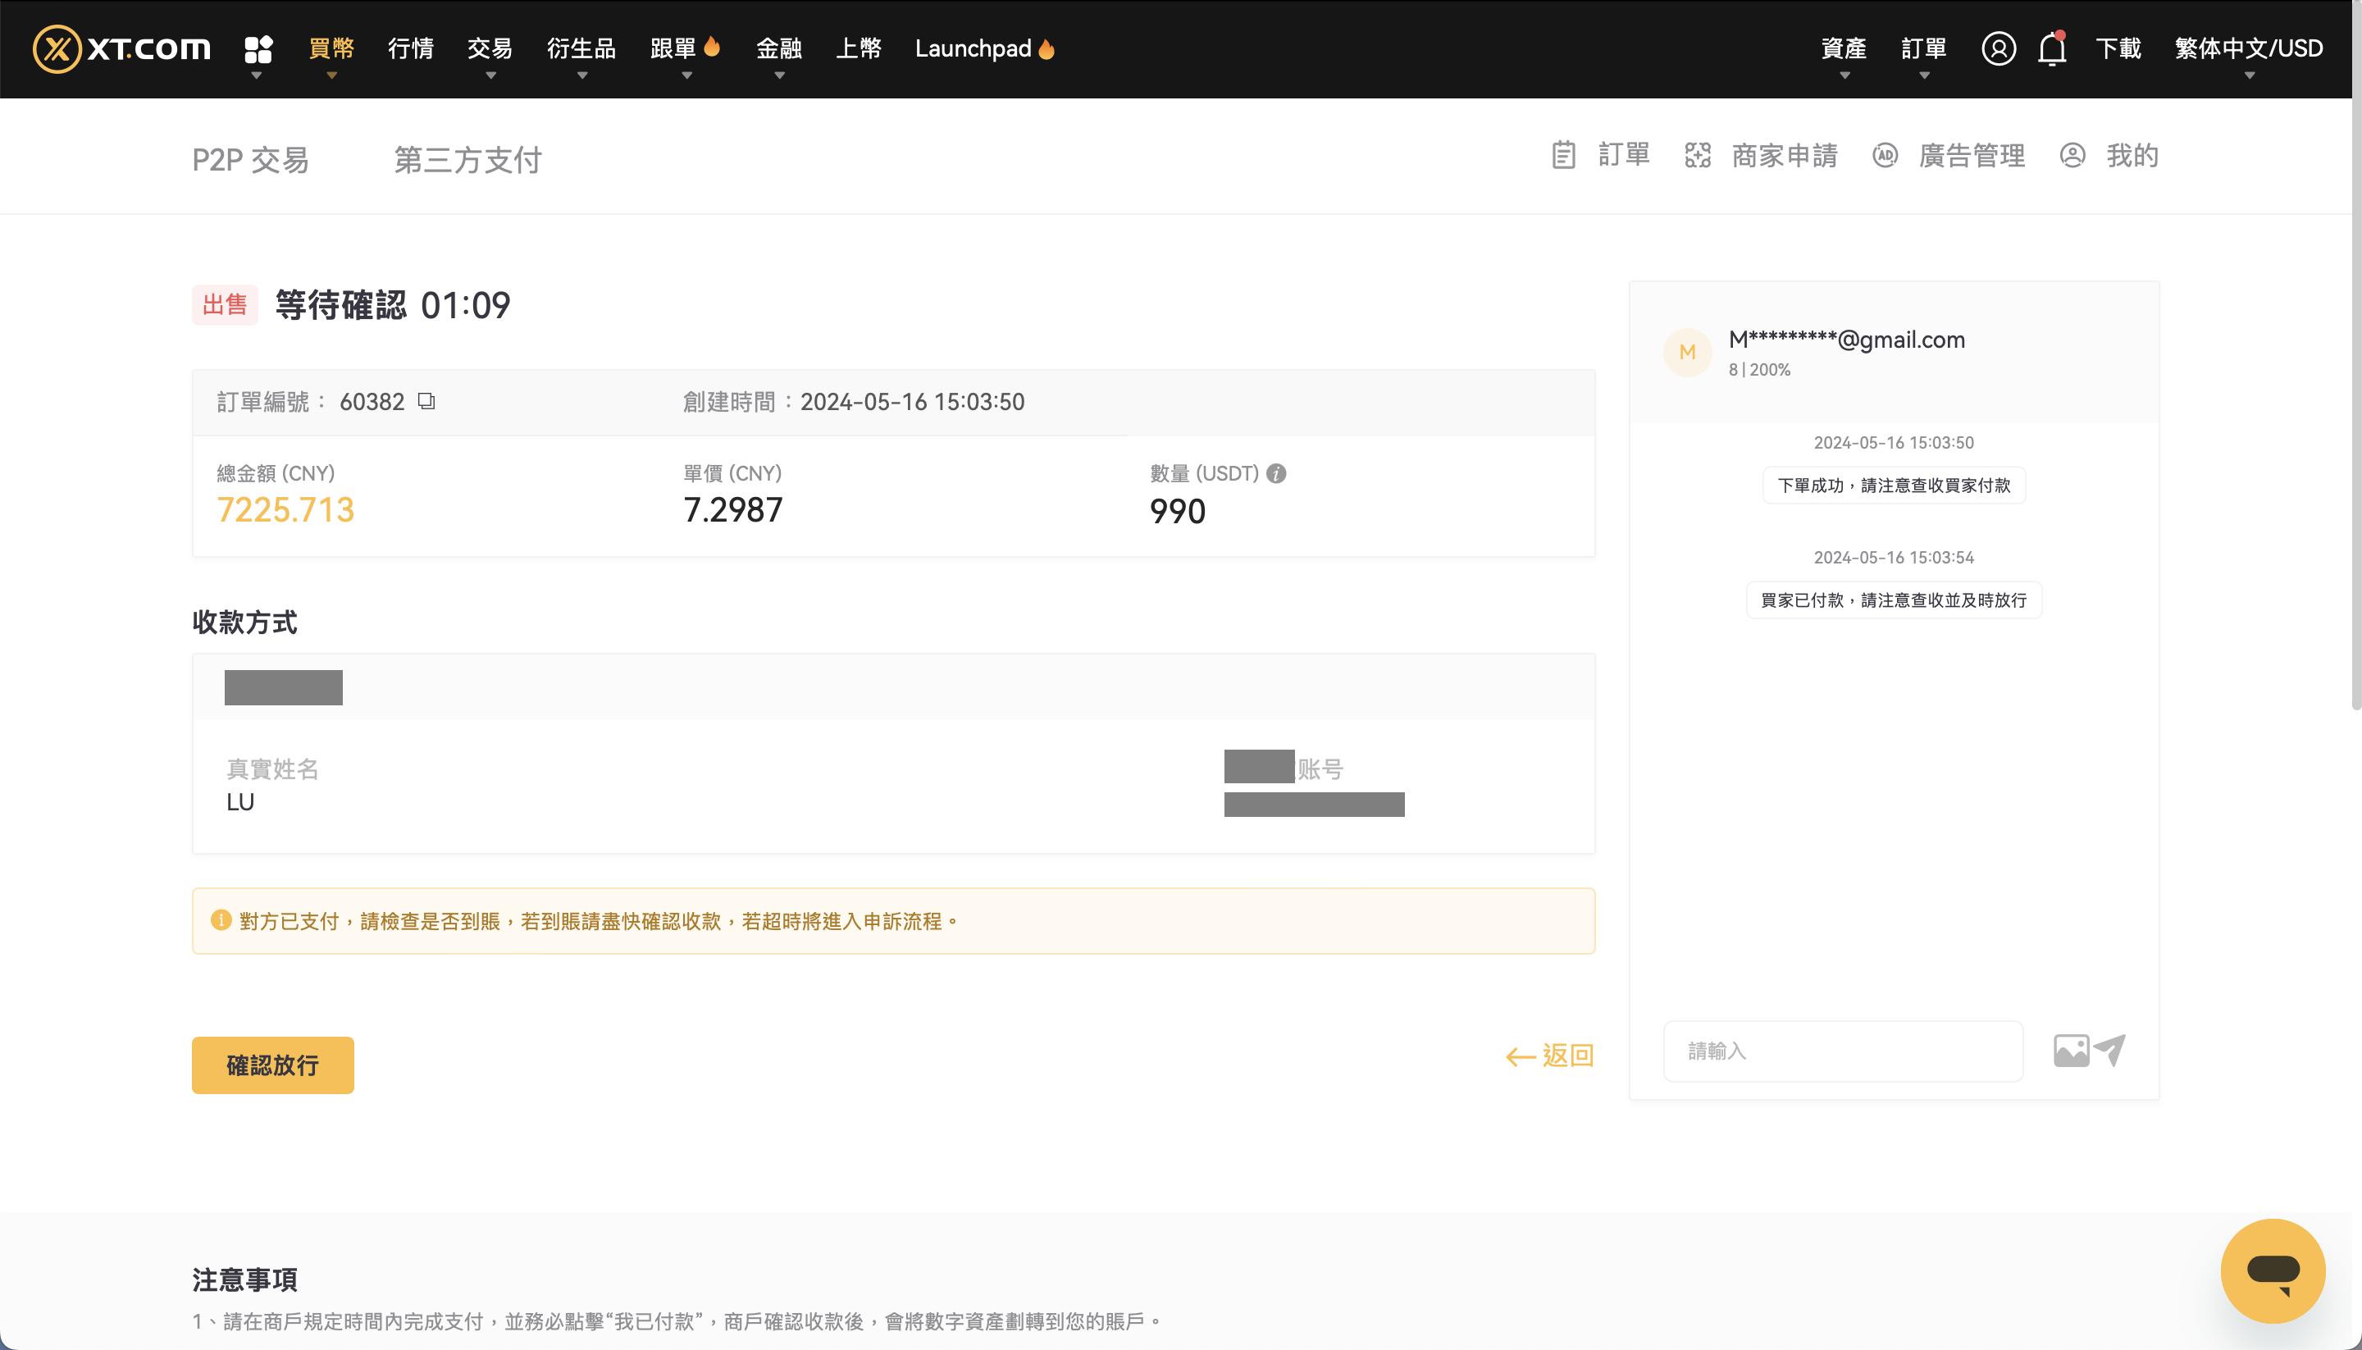The height and width of the screenshot is (1350, 2362).
Task: Switch to the 第三方支付 tab
Action: tap(468, 159)
